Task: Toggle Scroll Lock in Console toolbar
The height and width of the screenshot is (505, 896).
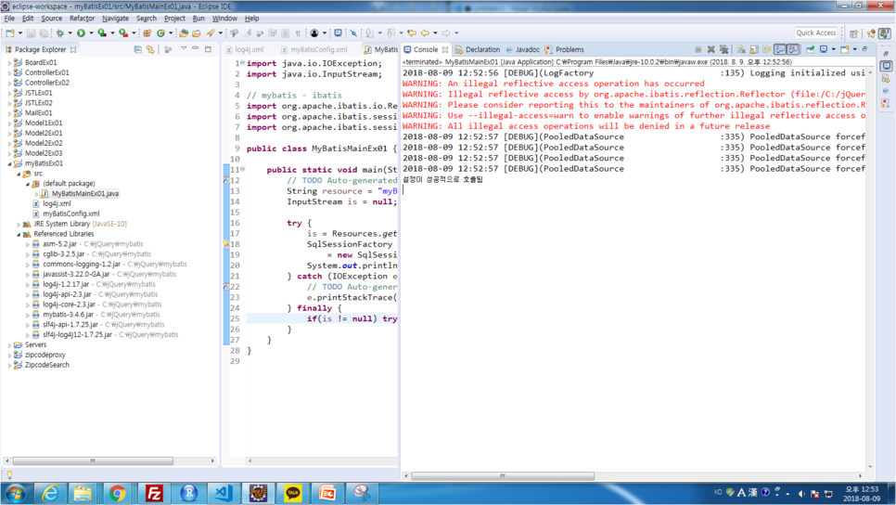Action: [754, 50]
